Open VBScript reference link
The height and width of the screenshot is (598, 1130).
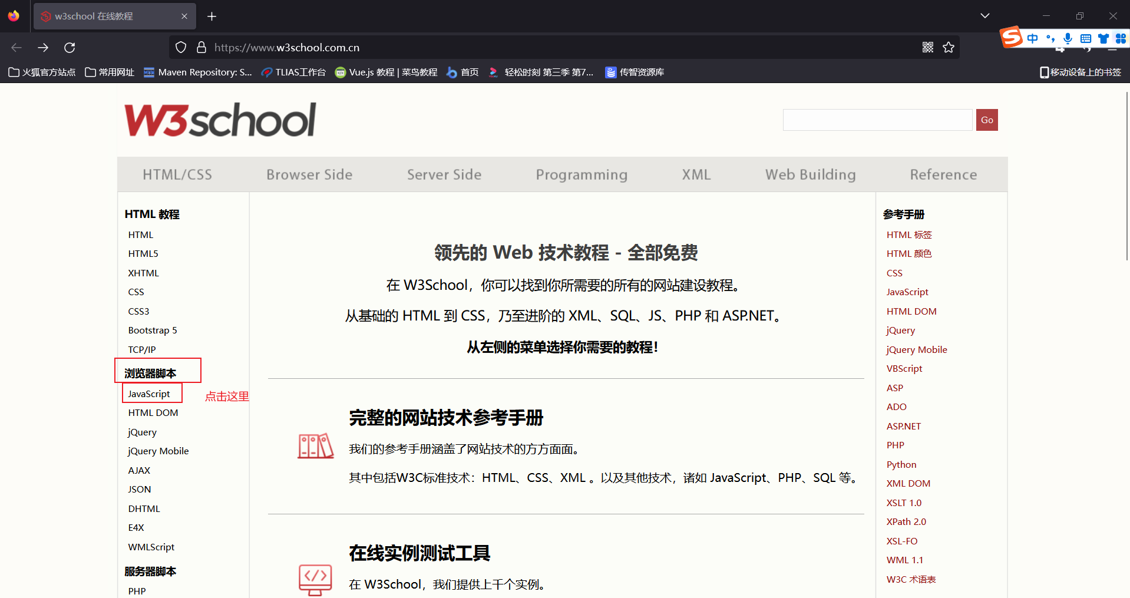pyautogui.click(x=904, y=369)
